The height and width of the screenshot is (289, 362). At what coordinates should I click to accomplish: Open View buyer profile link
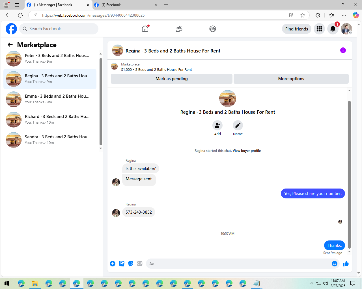247,151
